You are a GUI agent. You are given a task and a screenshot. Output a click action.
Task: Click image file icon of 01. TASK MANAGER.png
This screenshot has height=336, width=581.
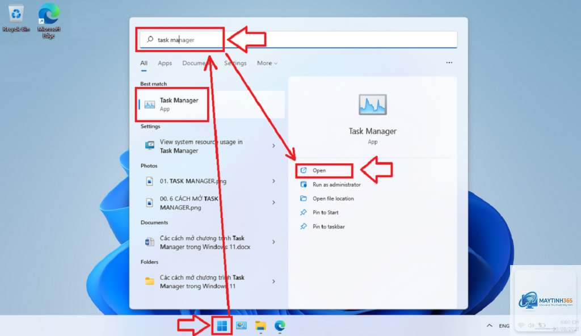tap(149, 182)
